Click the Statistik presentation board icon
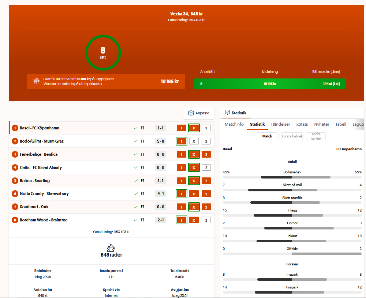The image size is (366, 298). pos(227,113)
